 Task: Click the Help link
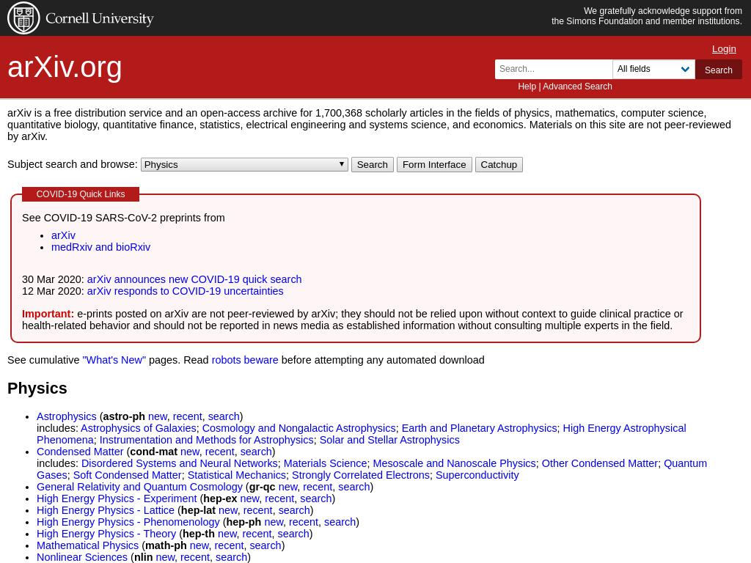(x=527, y=87)
